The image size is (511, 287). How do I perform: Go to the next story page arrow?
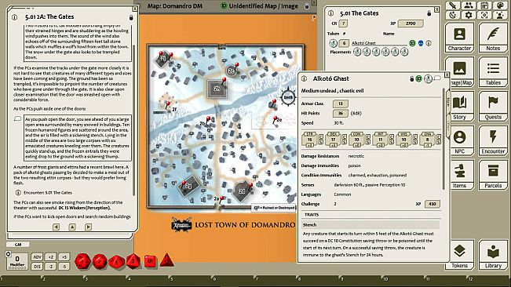pos(88,227)
